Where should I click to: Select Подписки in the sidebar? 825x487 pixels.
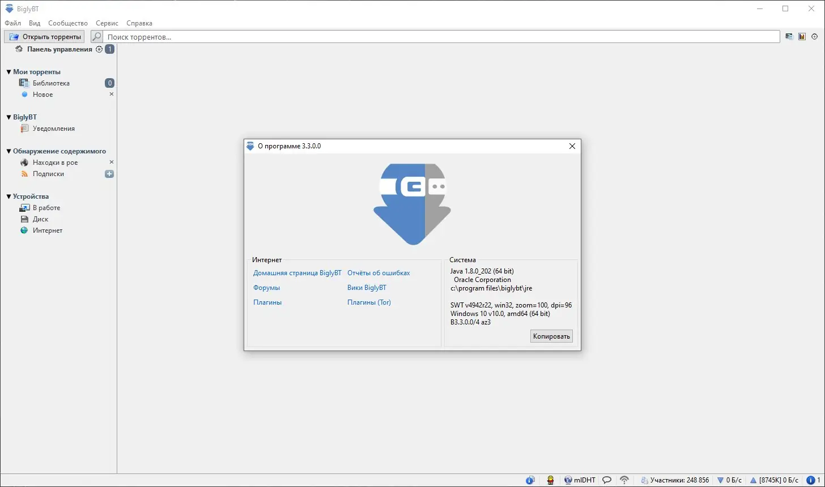48,174
